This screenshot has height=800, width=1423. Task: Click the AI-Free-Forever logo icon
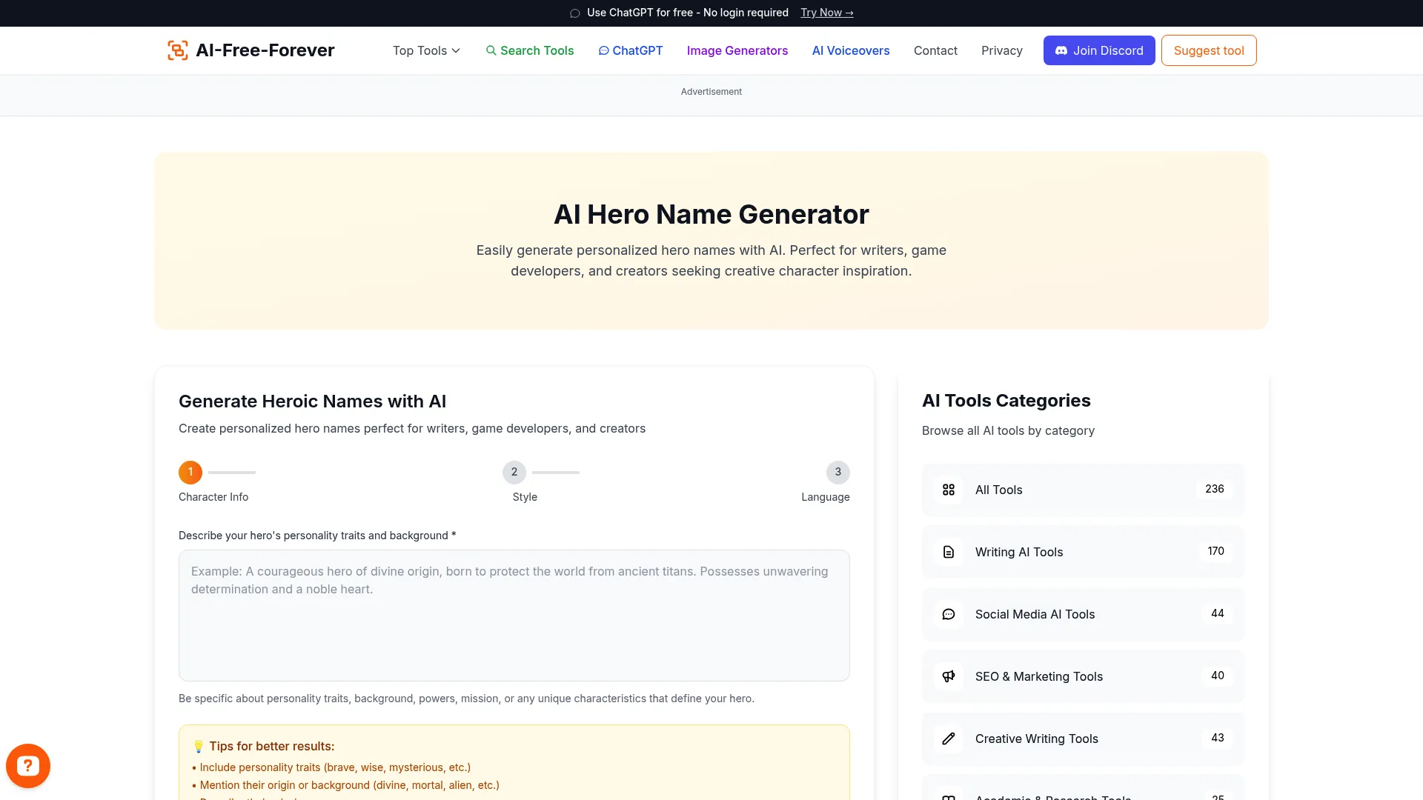[177, 50]
